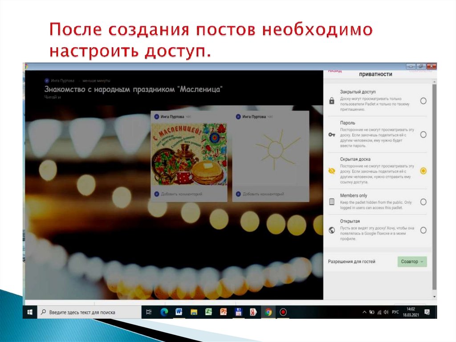Click the red screen recorder taskbar icon
This screenshot has width=456, height=342.
[x=283, y=312]
